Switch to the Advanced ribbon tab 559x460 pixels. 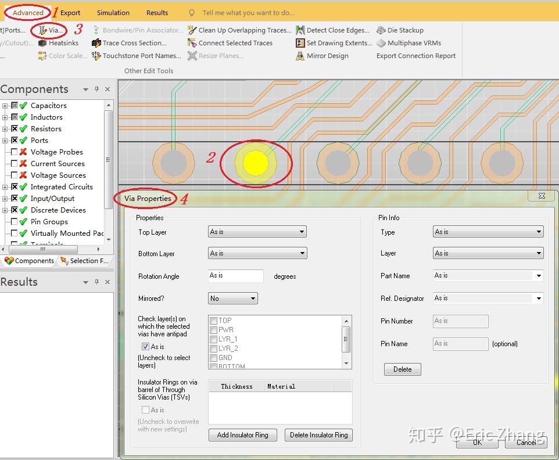[28, 13]
